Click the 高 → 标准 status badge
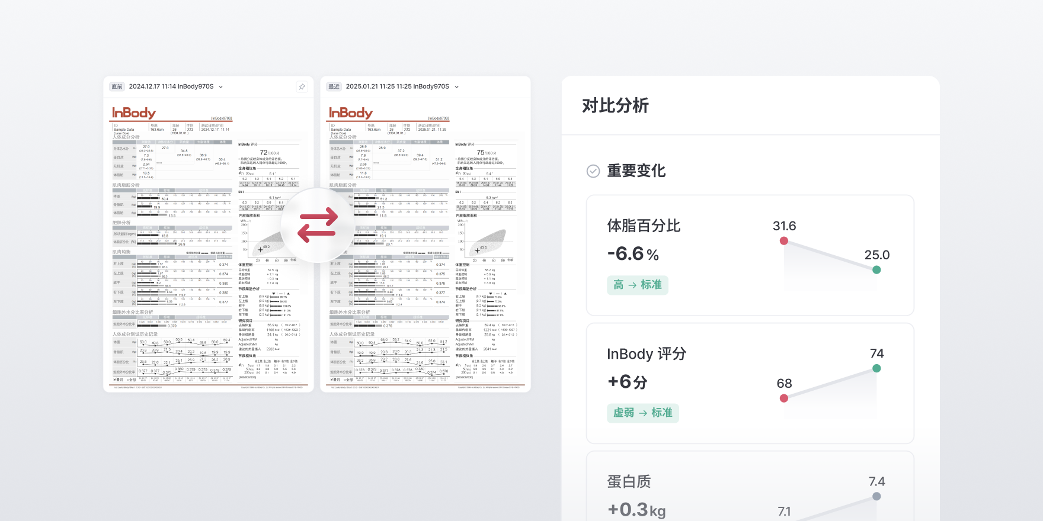 (x=637, y=285)
